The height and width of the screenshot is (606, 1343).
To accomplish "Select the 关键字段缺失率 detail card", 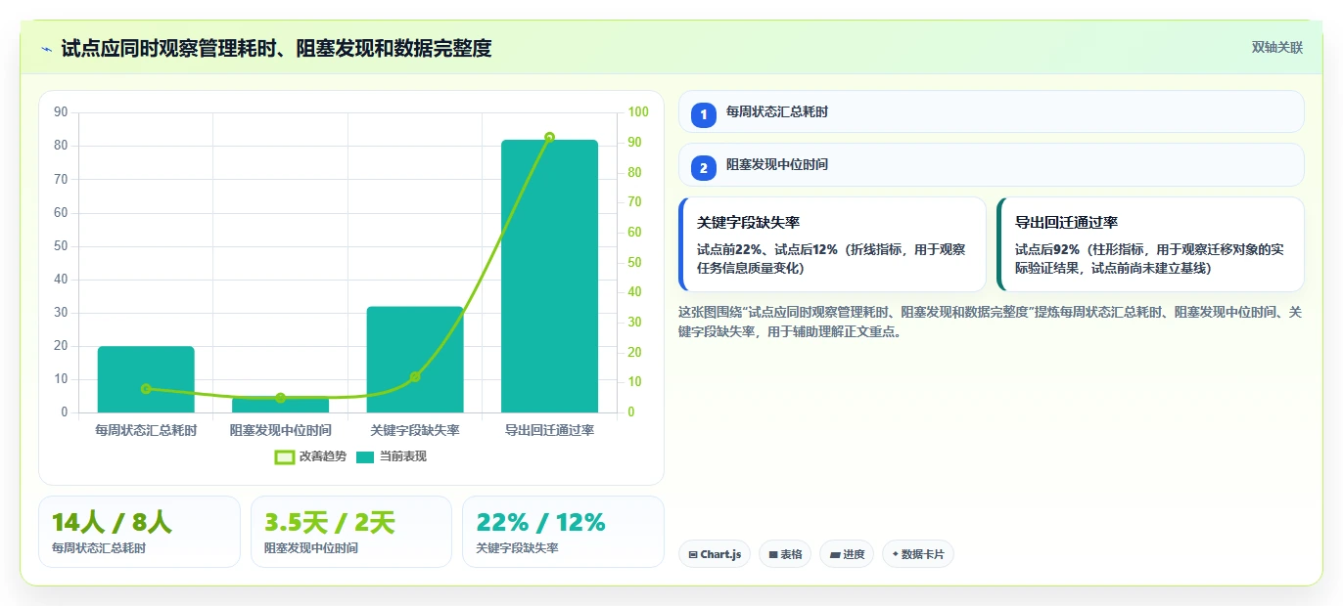I will pyautogui.click(x=832, y=244).
